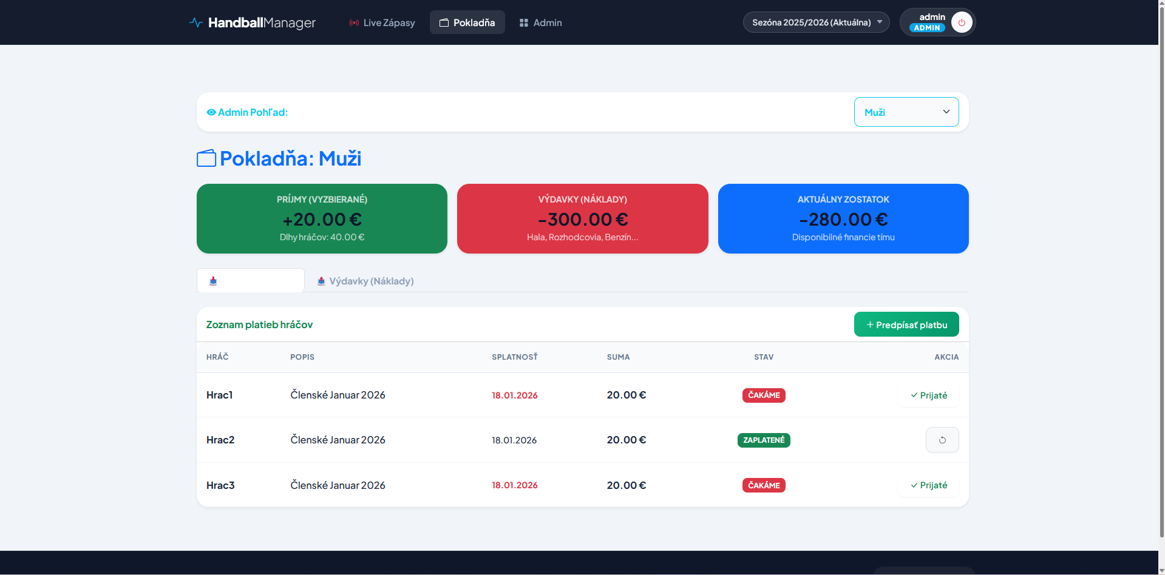This screenshot has width=1165, height=575.
Task: Mark Hrac1 payment as Prijaté
Action: pos(928,395)
